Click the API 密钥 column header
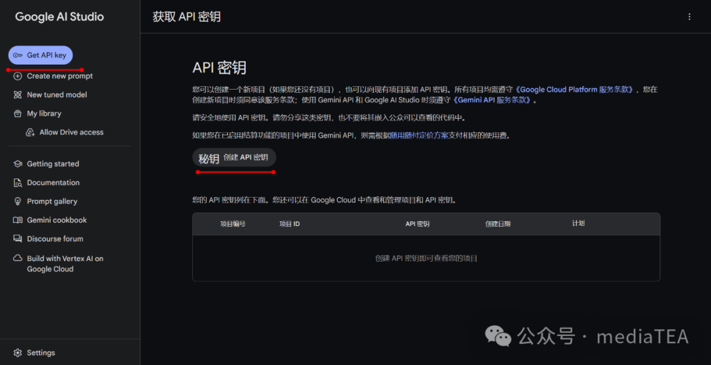Screen dimensions: 711x365 [x=417, y=224]
